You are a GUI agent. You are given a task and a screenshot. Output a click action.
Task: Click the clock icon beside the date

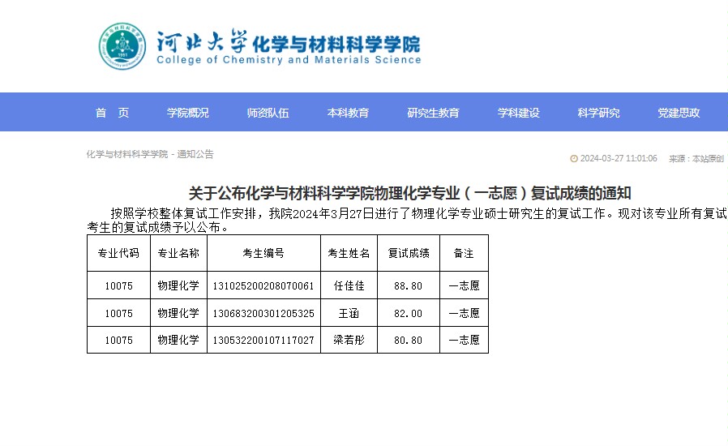(x=574, y=159)
